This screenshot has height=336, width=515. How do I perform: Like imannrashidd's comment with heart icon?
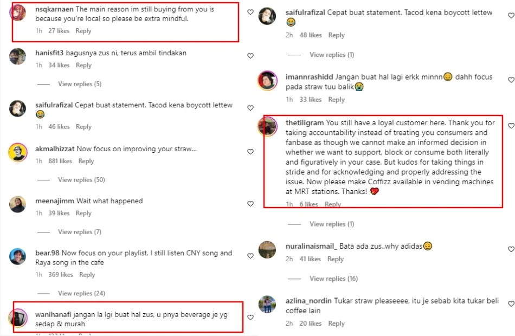pos(511,80)
